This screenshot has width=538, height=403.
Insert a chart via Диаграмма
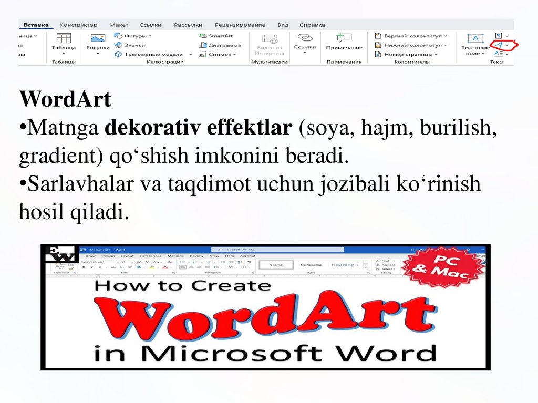point(220,45)
